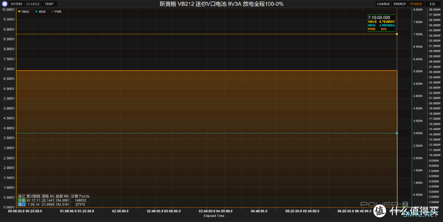Click the 38.000W power axis label
The image size is (443, 222).
click(x=435, y=9)
